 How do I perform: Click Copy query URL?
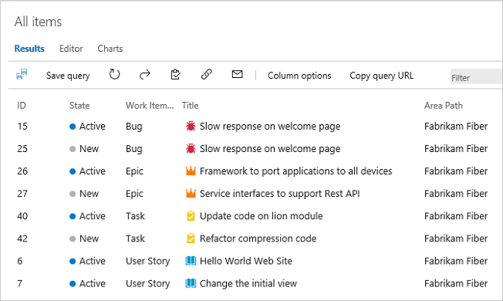[382, 76]
